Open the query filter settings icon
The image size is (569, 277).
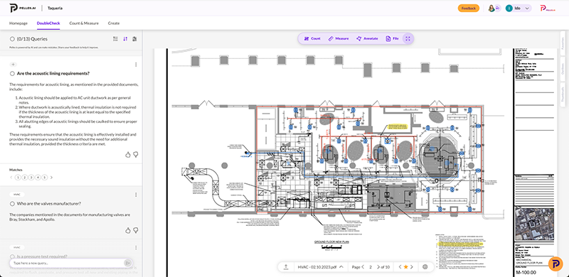pos(134,39)
